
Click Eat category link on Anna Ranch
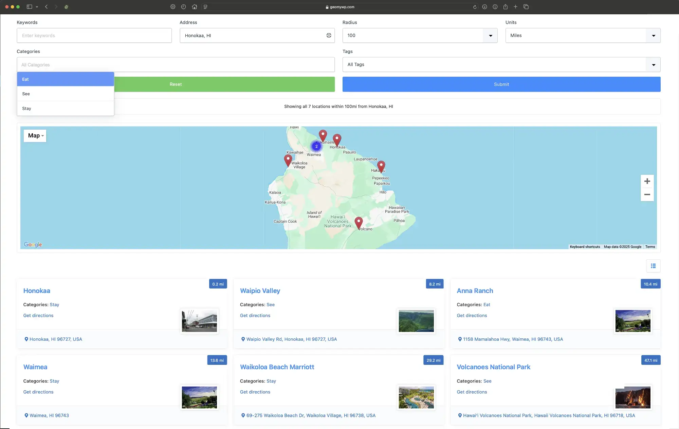487,304
